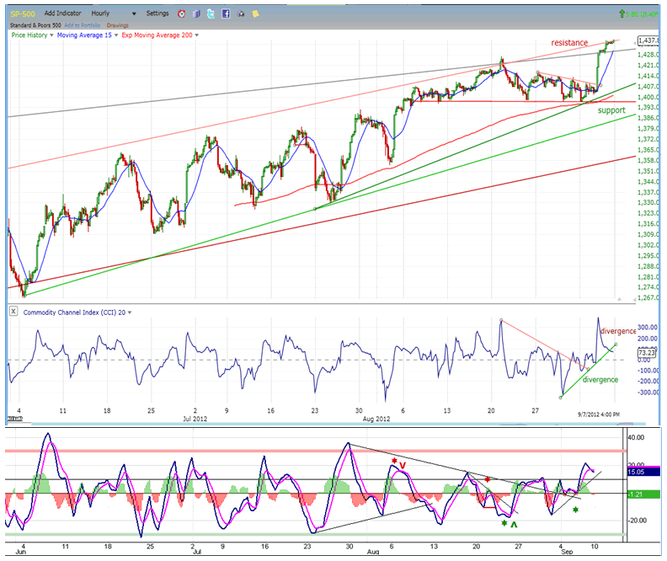Expand the Exp Moving Average 200 options
This screenshot has width=667, height=561.
[x=196, y=35]
